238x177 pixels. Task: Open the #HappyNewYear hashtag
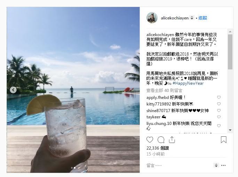click(x=188, y=83)
